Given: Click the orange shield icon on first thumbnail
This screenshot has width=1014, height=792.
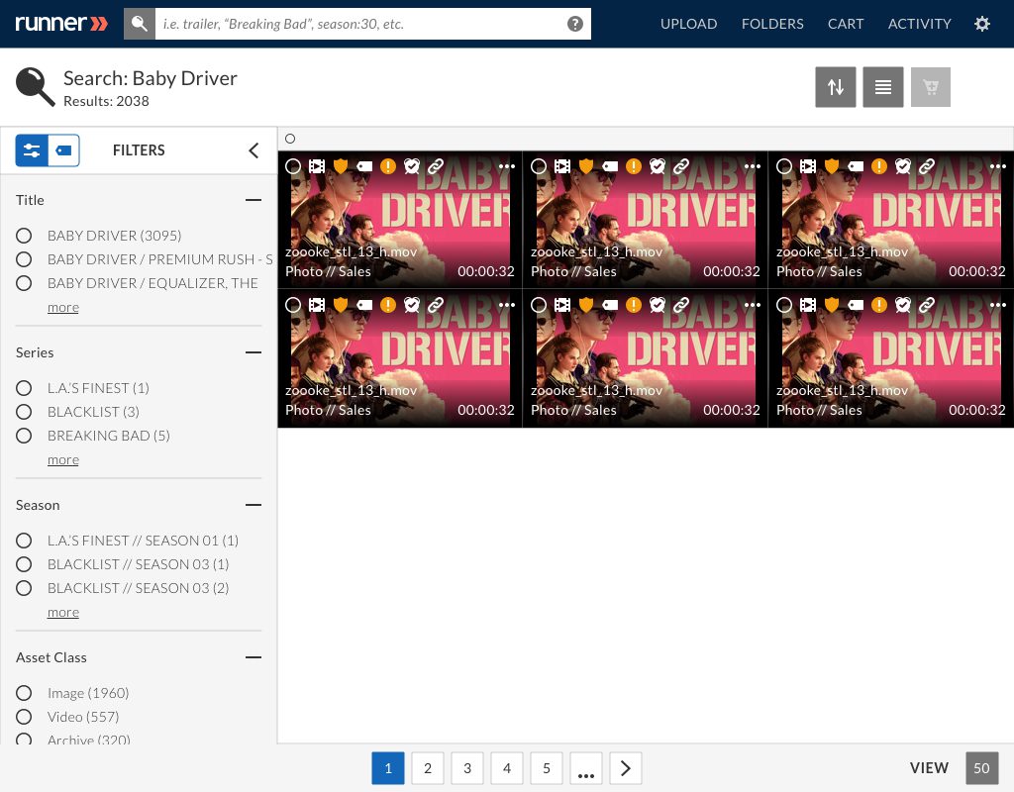Looking at the screenshot, I should coord(341,166).
